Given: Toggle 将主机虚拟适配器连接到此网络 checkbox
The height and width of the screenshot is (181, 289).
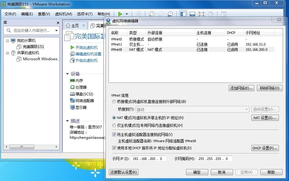Looking at the screenshot, I should (x=114, y=135).
